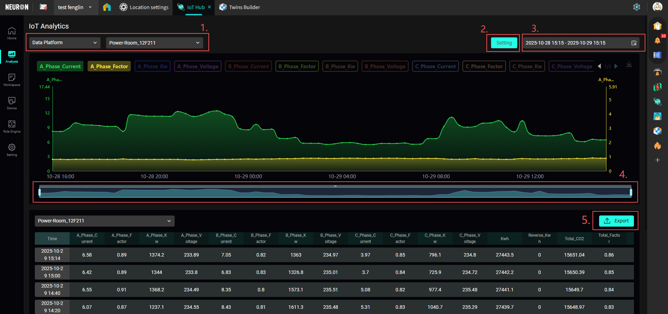Click the notification bell icon
This screenshot has height=314, width=668.
pyautogui.click(x=657, y=40)
